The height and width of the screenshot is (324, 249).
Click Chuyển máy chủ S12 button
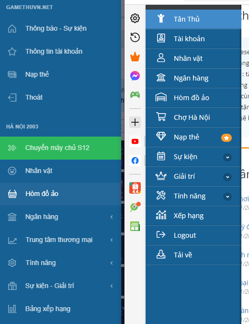pyautogui.click(x=60, y=148)
